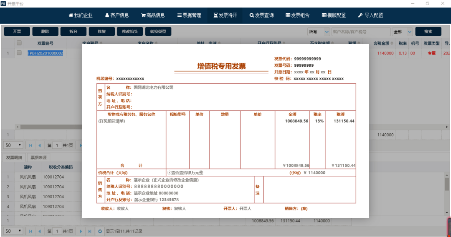Click the 税收分类编码 column header
Viewport: 451px width, 237px height.
pos(61,167)
